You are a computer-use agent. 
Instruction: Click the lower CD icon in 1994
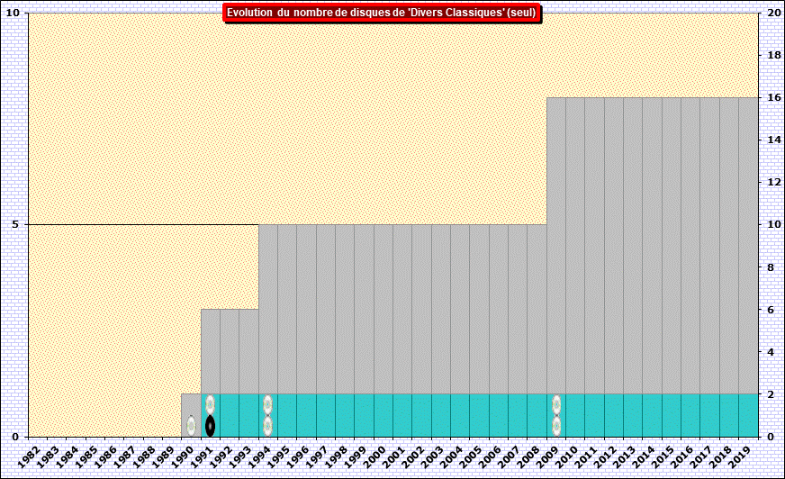(267, 425)
